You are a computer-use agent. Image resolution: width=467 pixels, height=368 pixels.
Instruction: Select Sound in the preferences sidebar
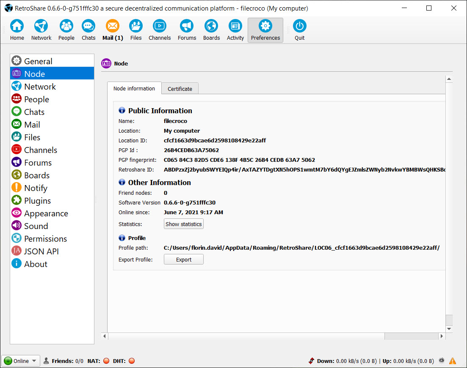52,226
